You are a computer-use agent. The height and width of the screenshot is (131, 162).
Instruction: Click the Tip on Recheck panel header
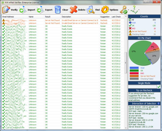click(x=144, y=91)
